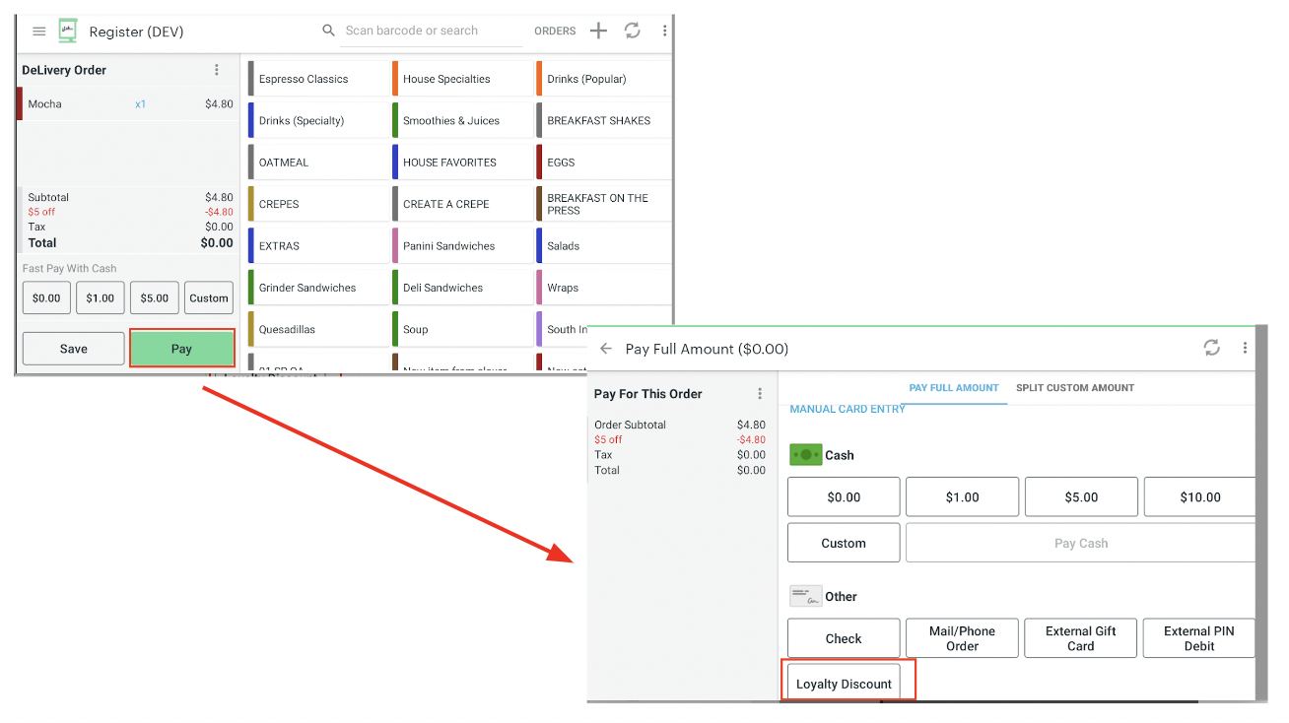Click the refresh icon in Register header
Image resolution: width=1289 pixels, height=723 pixels.
point(633,32)
